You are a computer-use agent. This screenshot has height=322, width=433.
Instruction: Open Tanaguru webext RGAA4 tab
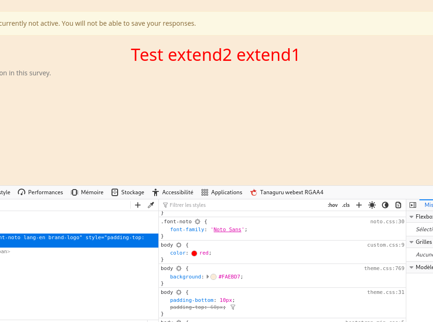click(287, 192)
